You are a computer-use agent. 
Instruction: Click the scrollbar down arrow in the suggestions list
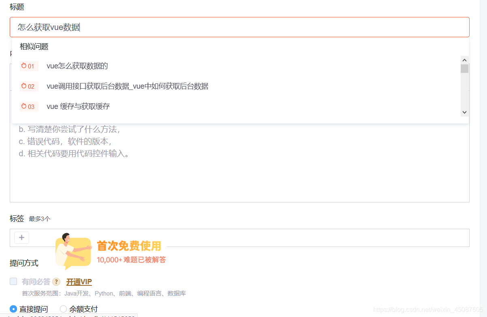[464, 112]
